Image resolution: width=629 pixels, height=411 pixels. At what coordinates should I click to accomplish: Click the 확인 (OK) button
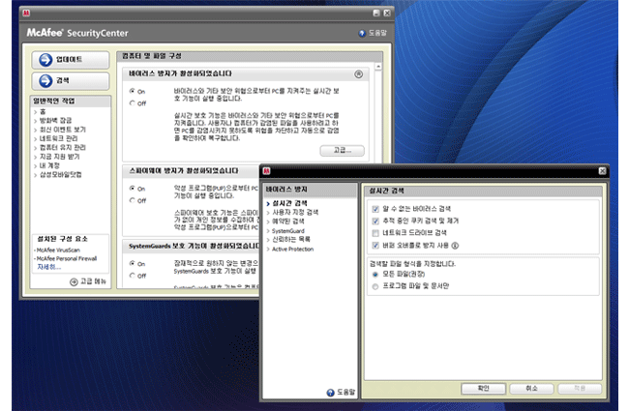tap(484, 389)
